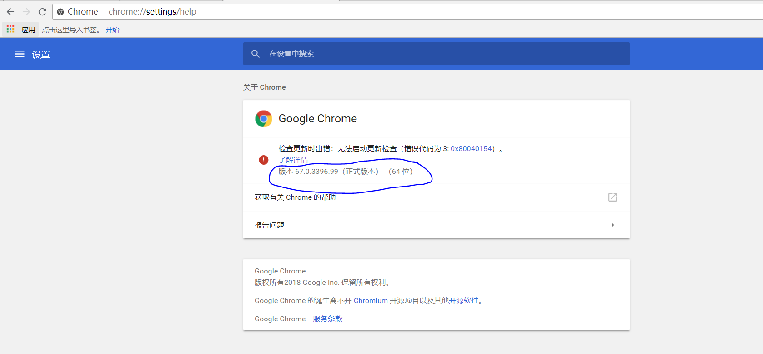This screenshot has height=354, width=763.
Task: Click the 检查更新时出错 error message
Action: point(391,149)
